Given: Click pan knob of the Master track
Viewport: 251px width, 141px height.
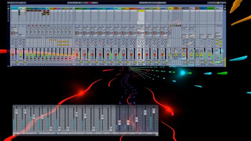Looking at the screenshot, I should click(x=217, y=51).
